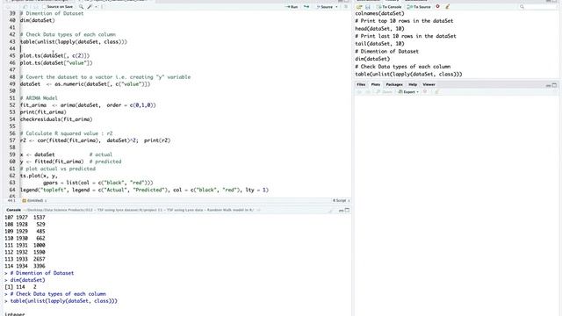Click the Console tab label

point(14,210)
